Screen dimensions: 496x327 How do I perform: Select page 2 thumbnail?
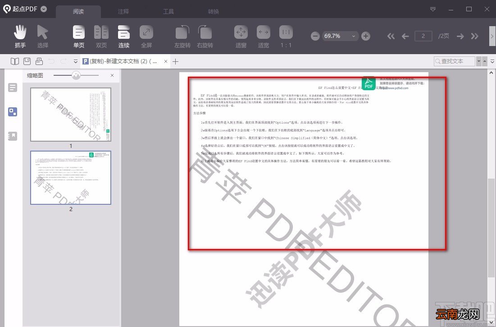[x=71, y=178]
